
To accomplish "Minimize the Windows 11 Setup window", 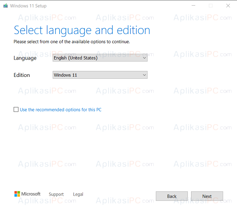I will pos(193,6).
